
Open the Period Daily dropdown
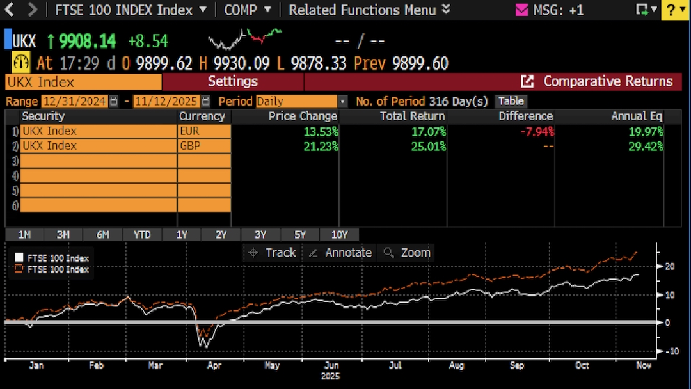[342, 101]
